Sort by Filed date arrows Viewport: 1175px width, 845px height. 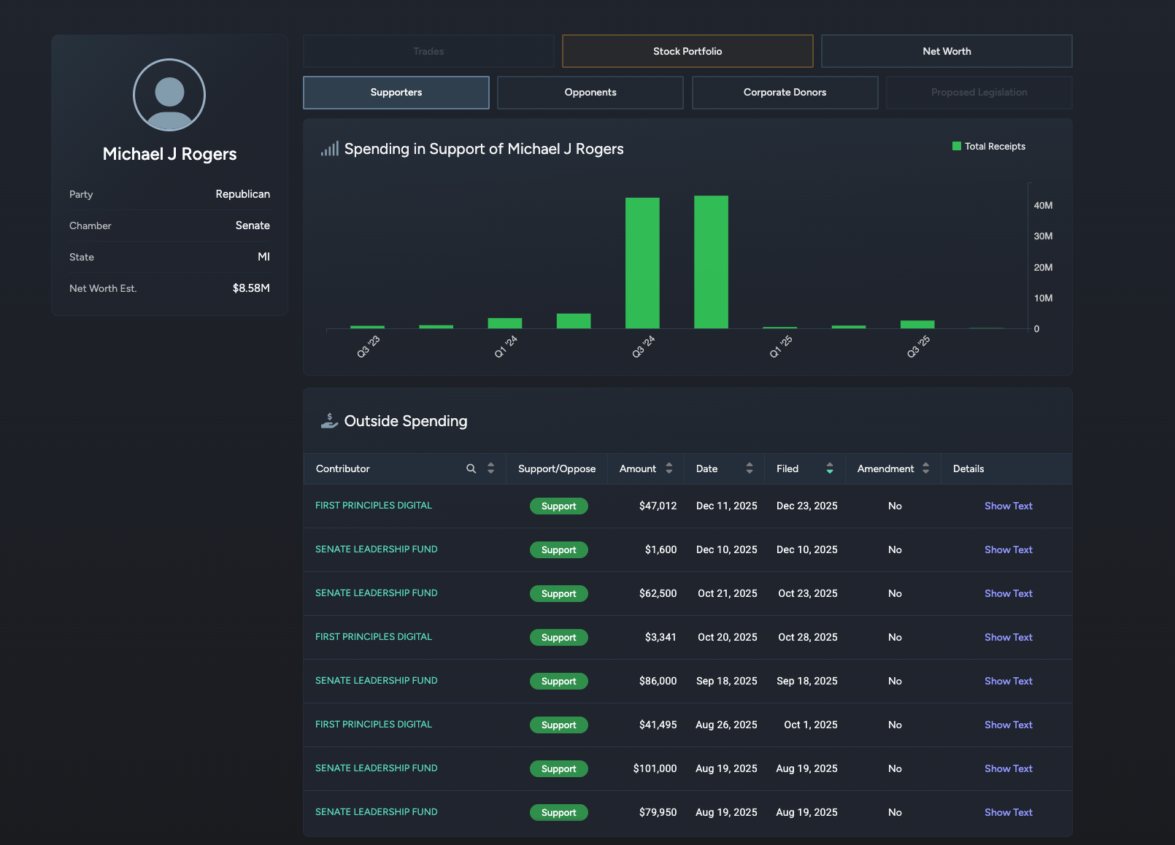(x=829, y=468)
